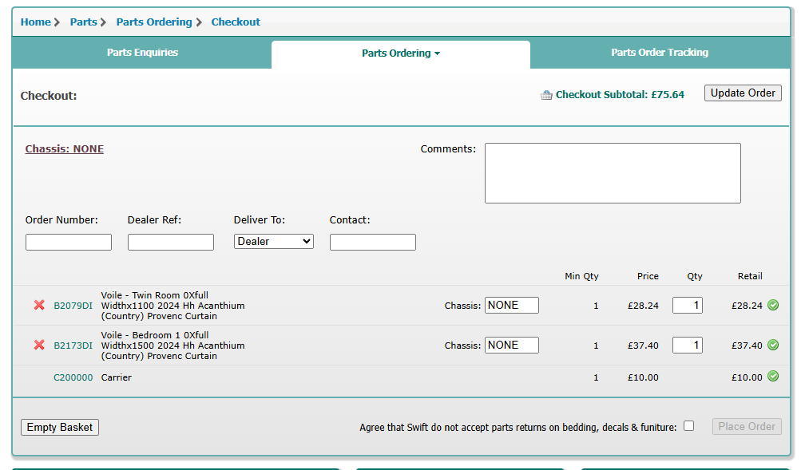The height and width of the screenshot is (470, 809).
Task: Open the Parts Order Tracking tab
Action: pyautogui.click(x=660, y=53)
